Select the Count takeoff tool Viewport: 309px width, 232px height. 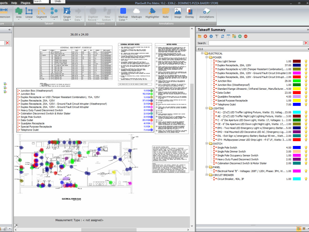[x=54, y=13]
